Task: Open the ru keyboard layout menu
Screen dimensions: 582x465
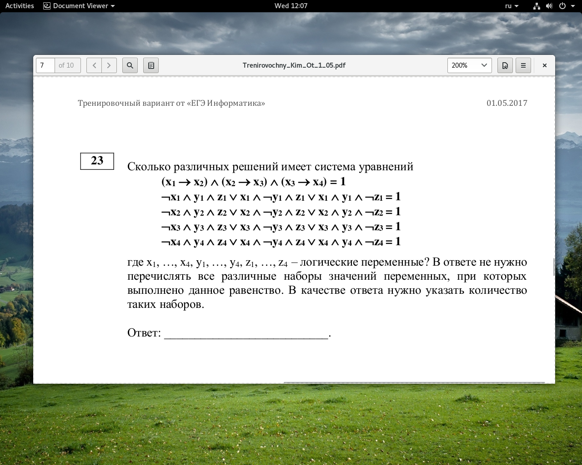Action: [x=512, y=6]
